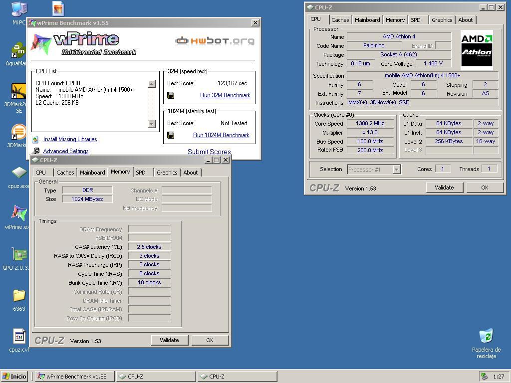Click Install Missing Libraries link
This screenshot has height=383, width=511.
[70, 140]
